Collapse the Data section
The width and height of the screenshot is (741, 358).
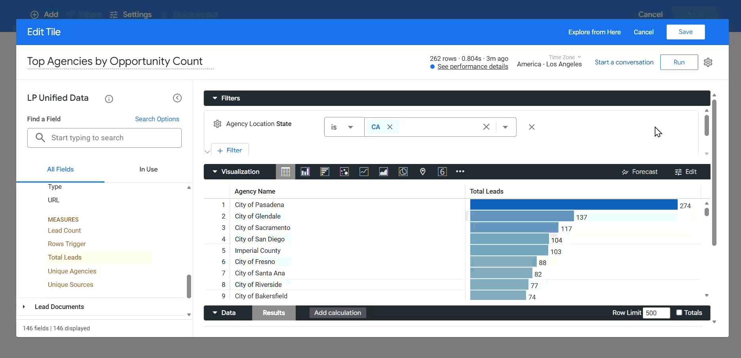tap(215, 313)
